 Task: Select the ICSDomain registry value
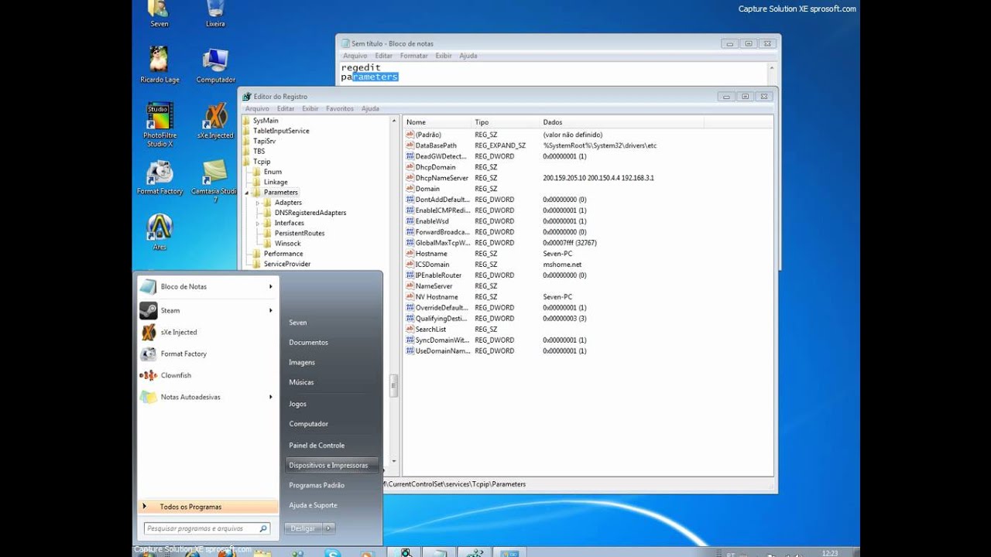pos(432,265)
